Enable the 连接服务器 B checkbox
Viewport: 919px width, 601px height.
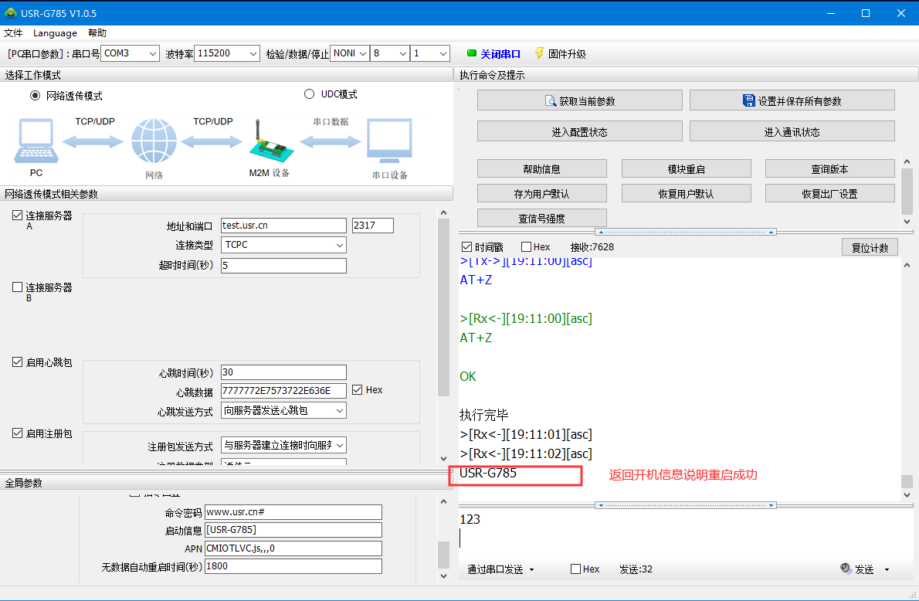coord(18,287)
